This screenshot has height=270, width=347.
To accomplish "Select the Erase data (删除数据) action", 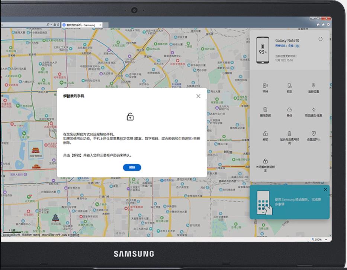I will pos(265,112).
